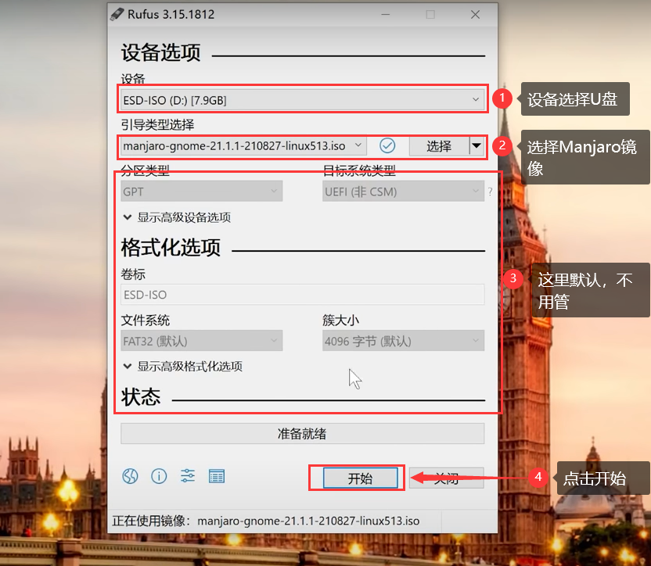Click the 格式化选项 heading
The width and height of the screenshot is (651, 566).
171,247
